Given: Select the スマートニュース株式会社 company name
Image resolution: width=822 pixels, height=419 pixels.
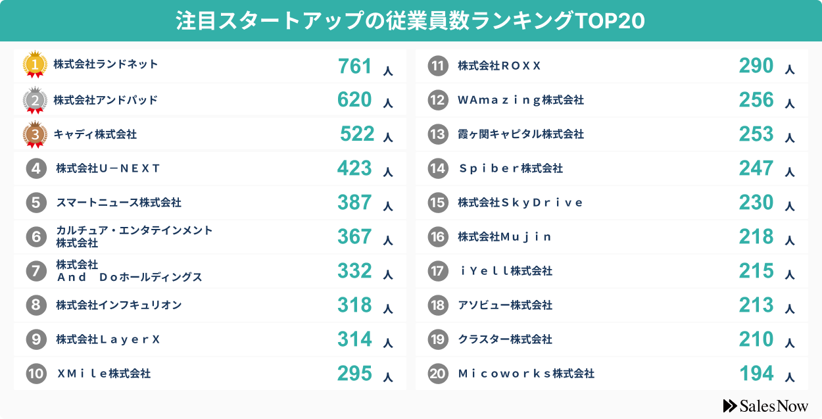Looking at the screenshot, I should click(118, 203).
